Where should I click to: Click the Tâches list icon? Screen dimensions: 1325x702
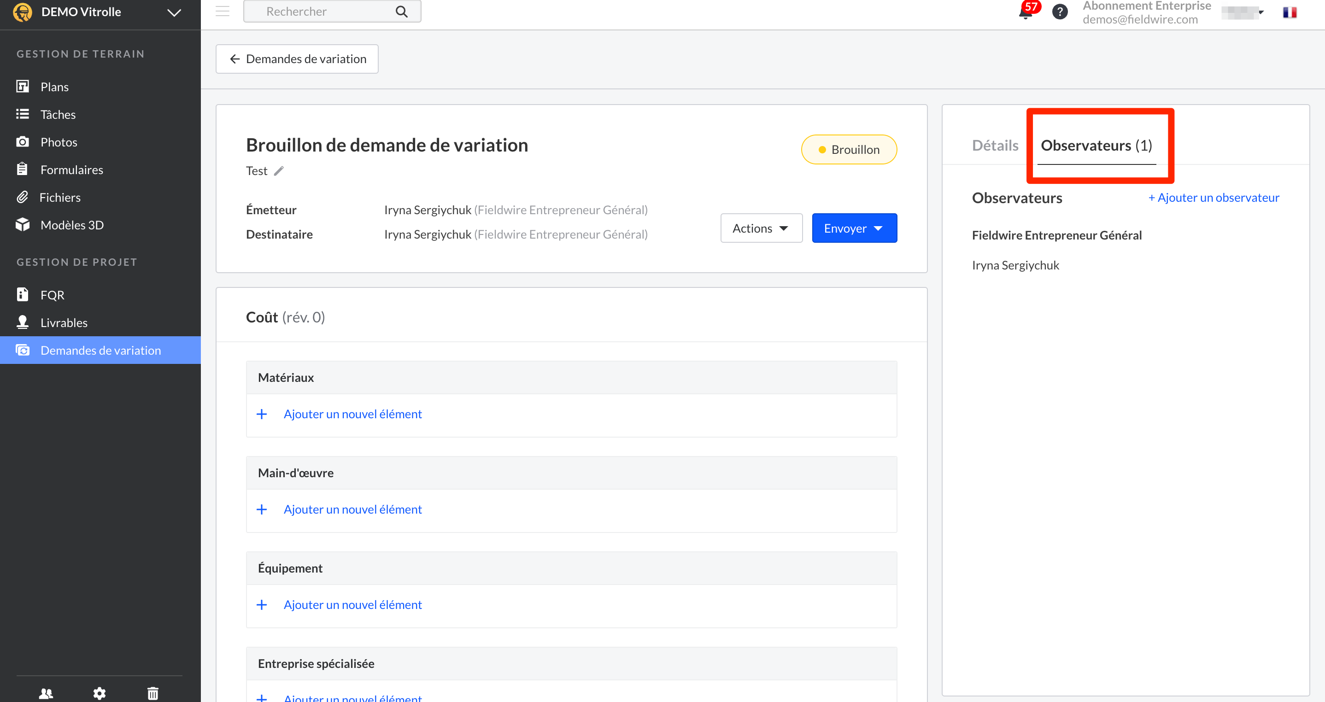(x=22, y=114)
